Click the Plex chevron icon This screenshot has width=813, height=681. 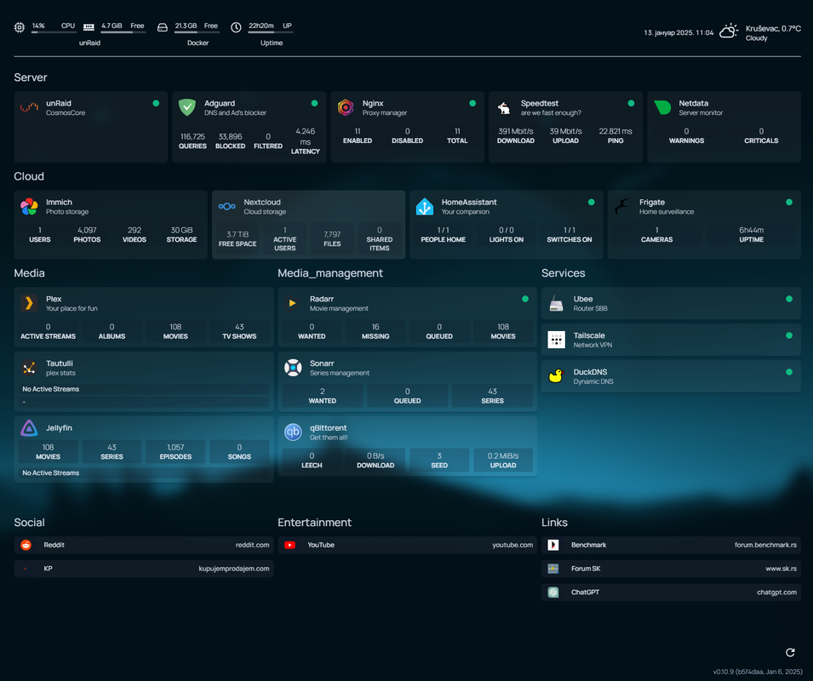[x=29, y=303]
